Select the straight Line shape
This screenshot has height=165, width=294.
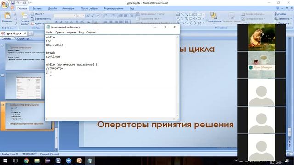tap(182, 14)
